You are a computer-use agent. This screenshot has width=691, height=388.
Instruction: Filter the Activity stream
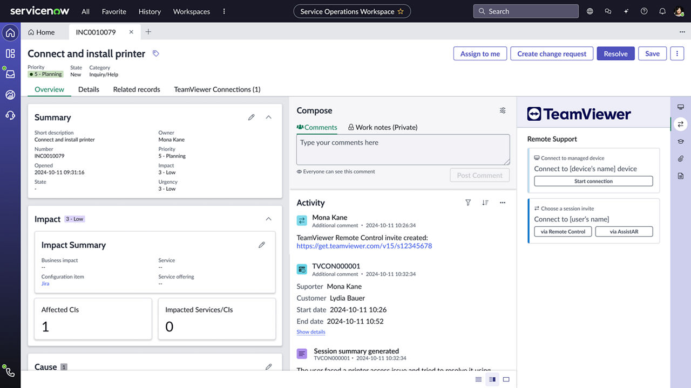[468, 203]
